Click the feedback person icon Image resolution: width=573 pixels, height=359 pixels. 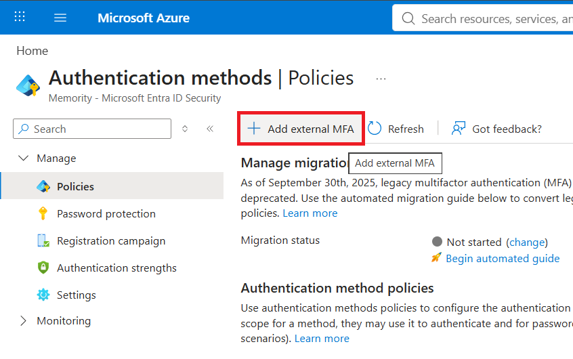coord(459,128)
